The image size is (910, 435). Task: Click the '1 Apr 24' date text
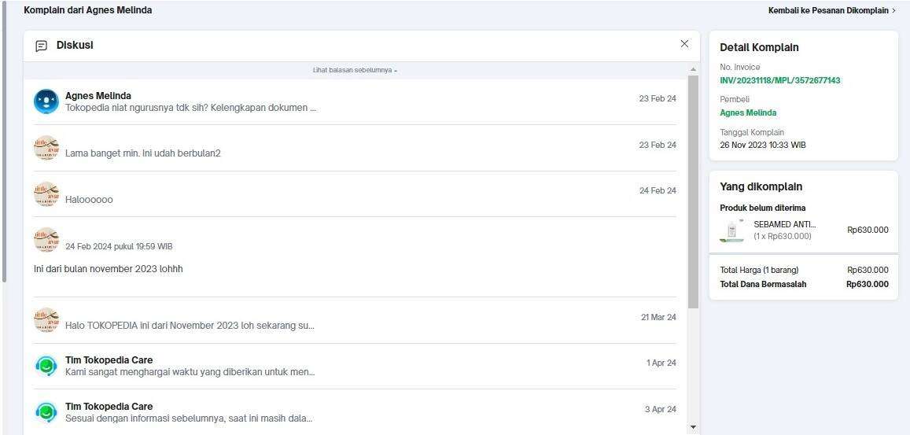pos(661,363)
